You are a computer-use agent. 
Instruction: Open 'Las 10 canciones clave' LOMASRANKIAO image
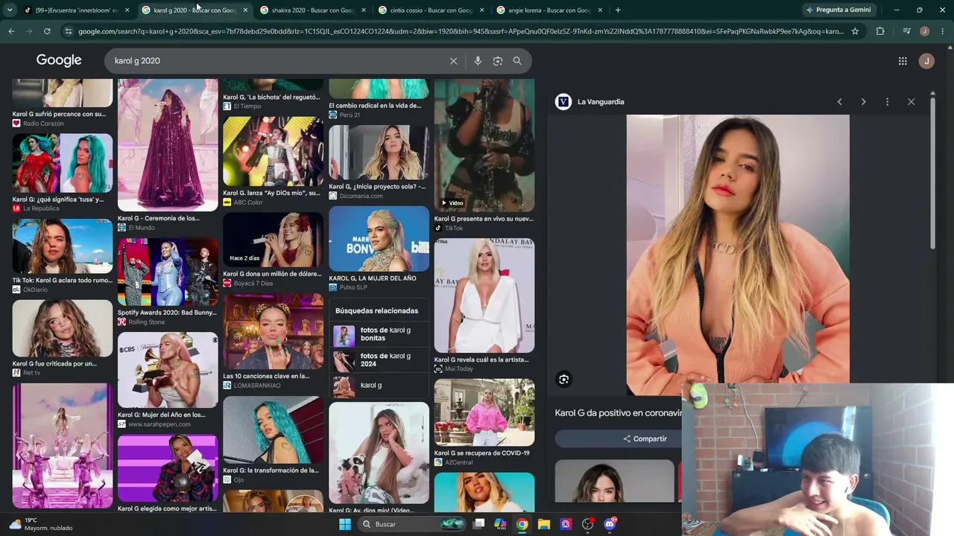point(274,331)
